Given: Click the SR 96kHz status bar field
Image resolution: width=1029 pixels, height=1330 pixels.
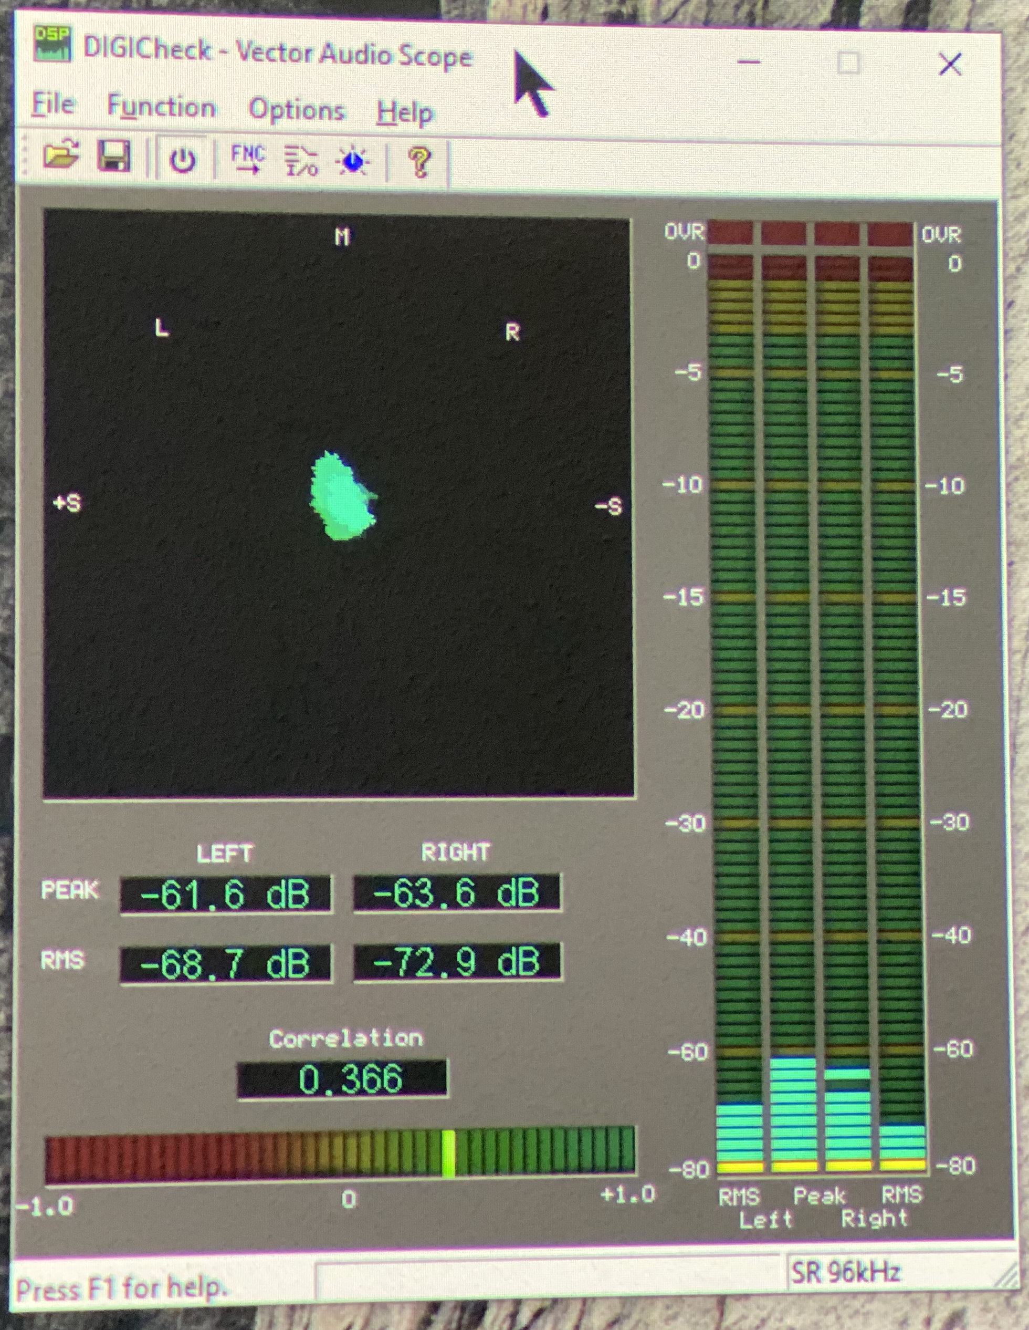Looking at the screenshot, I should [x=846, y=1272].
